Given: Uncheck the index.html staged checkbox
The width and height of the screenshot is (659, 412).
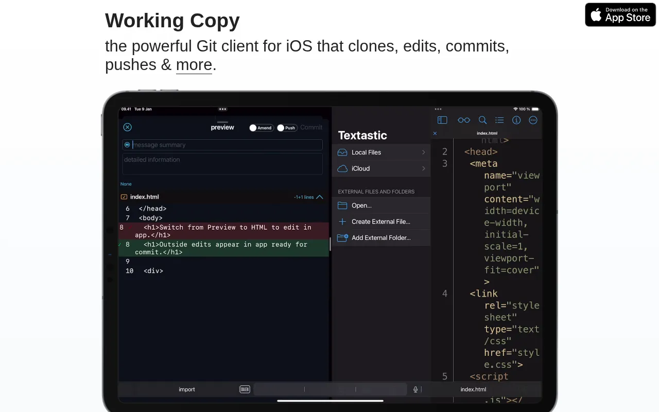Looking at the screenshot, I should pyautogui.click(x=124, y=197).
